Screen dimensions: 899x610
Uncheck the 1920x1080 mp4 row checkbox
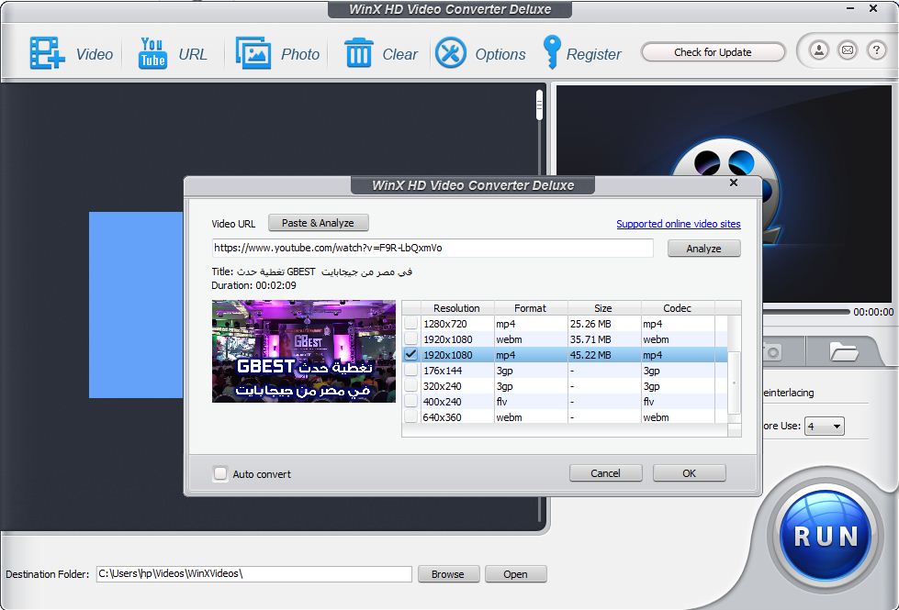click(410, 355)
